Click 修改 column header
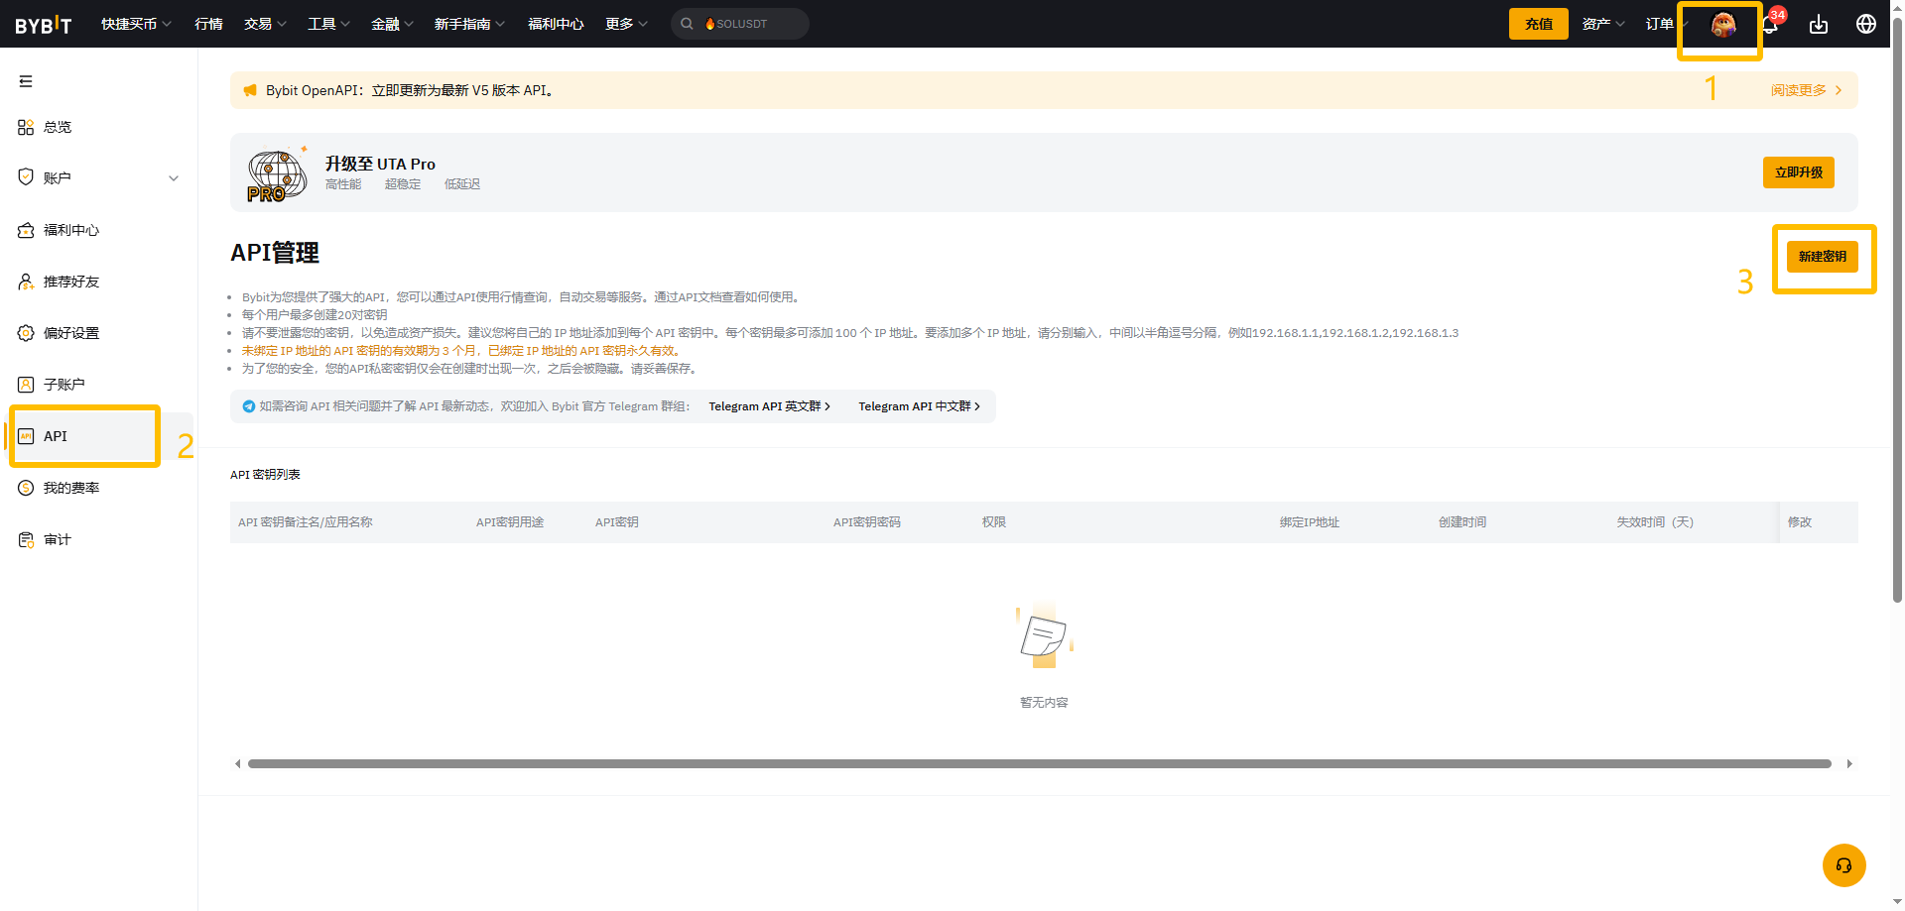The height and width of the screenshot is (911, 1905). pyautogui.click(x=1800, y=522)
